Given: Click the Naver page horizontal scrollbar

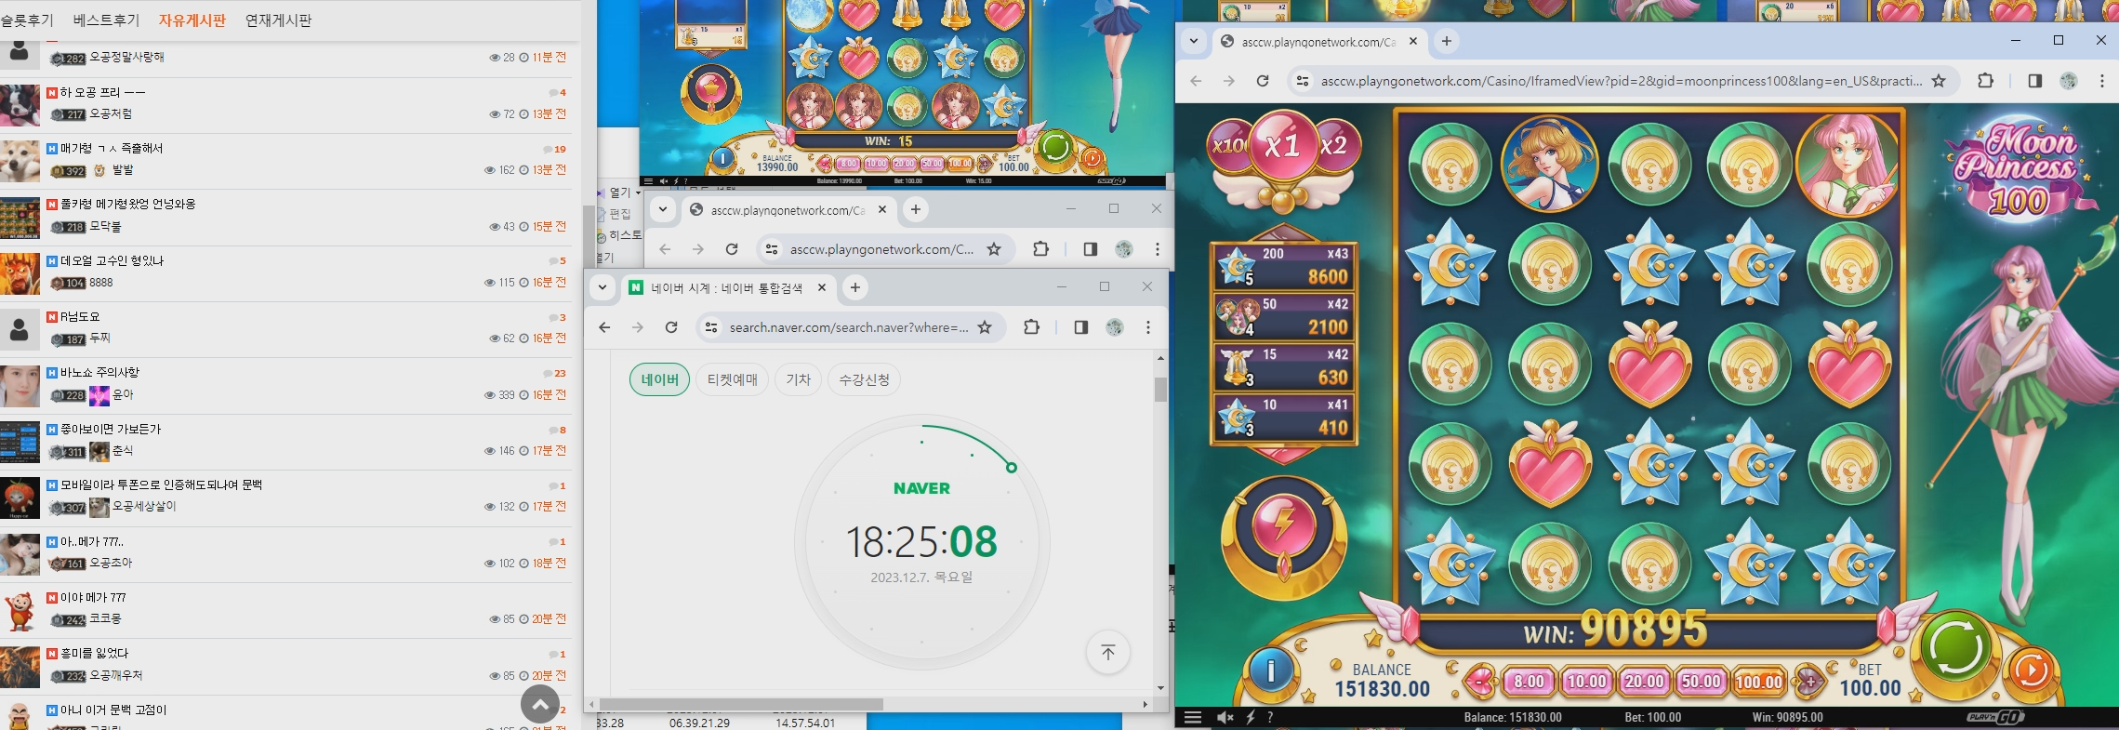Looking at the screenshot, I should (x=741, y=704).
